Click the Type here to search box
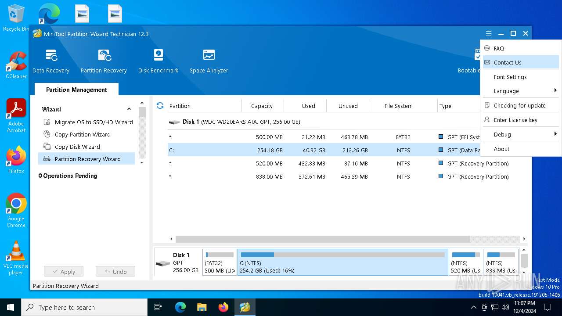 84,307
